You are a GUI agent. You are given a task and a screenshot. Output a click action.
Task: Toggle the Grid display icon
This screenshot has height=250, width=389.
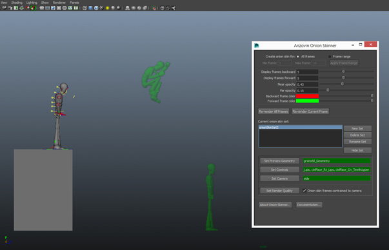click(42, 8)
